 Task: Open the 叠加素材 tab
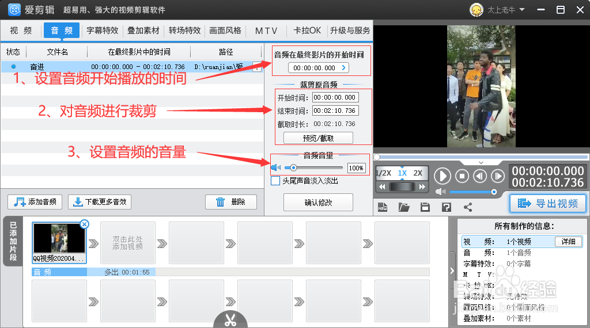click(x=143, y=30)
